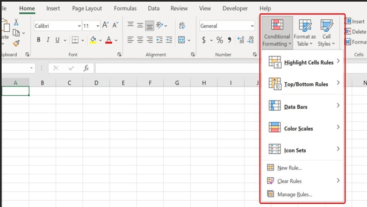Viewport: 367px width, 207px height.
Task: Collapse the Conditional Formatting button
Action: (x=277, y=33)
